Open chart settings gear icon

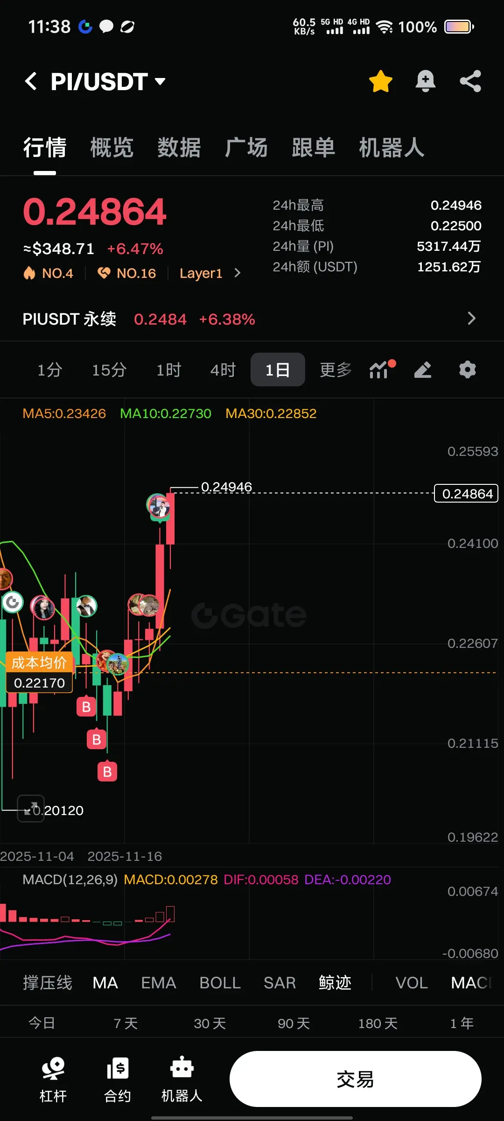point(467,369)
